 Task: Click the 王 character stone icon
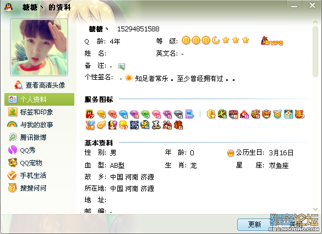[156, 125]
